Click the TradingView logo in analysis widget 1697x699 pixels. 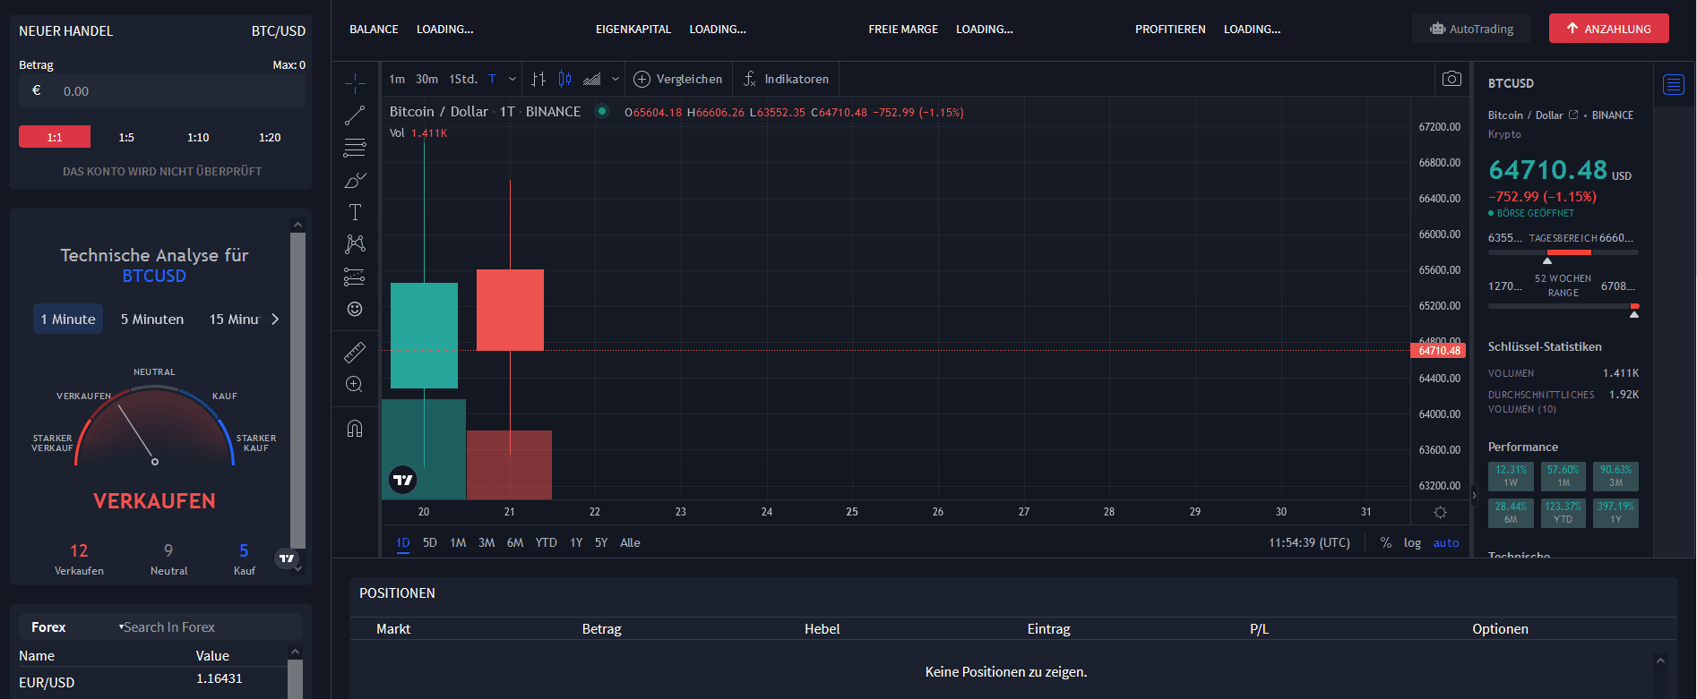[287, 558]
